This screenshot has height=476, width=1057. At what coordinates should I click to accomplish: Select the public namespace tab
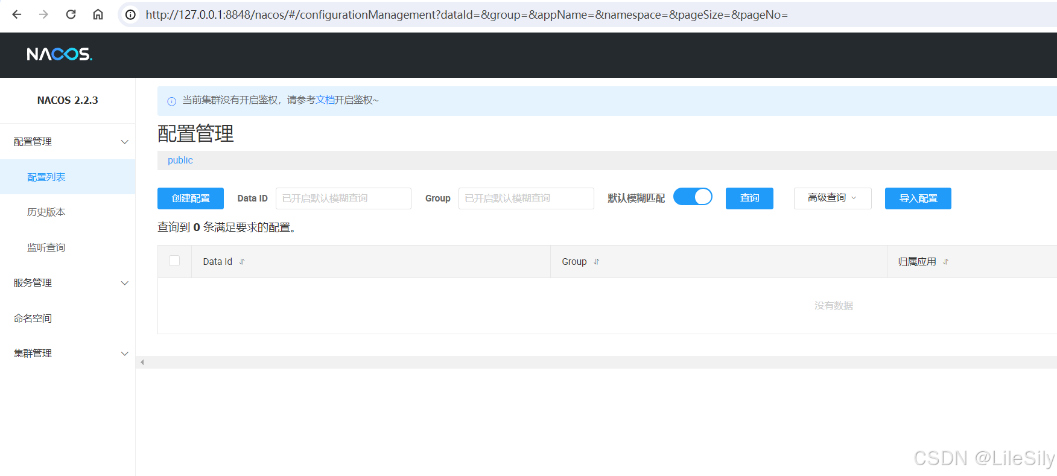[180, 160]
